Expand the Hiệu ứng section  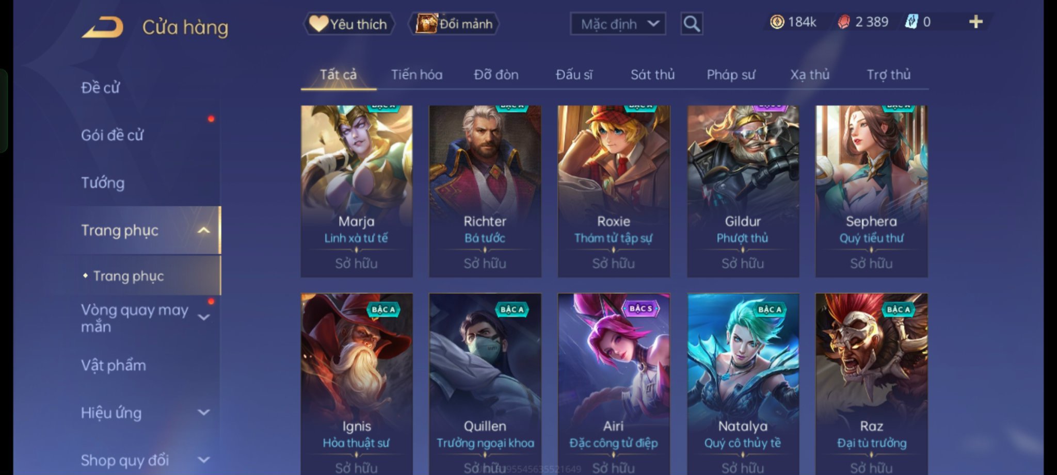click(204, 413)
